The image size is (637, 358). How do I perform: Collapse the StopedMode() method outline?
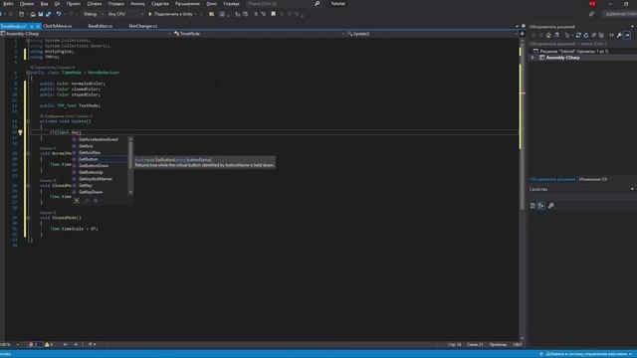click(x=28, y=218)
